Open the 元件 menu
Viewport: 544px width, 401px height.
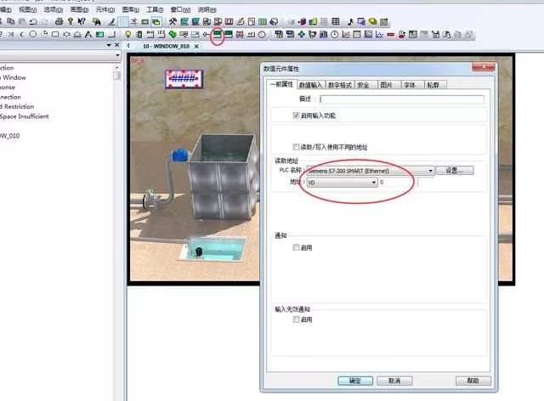(x=105, y=9)
